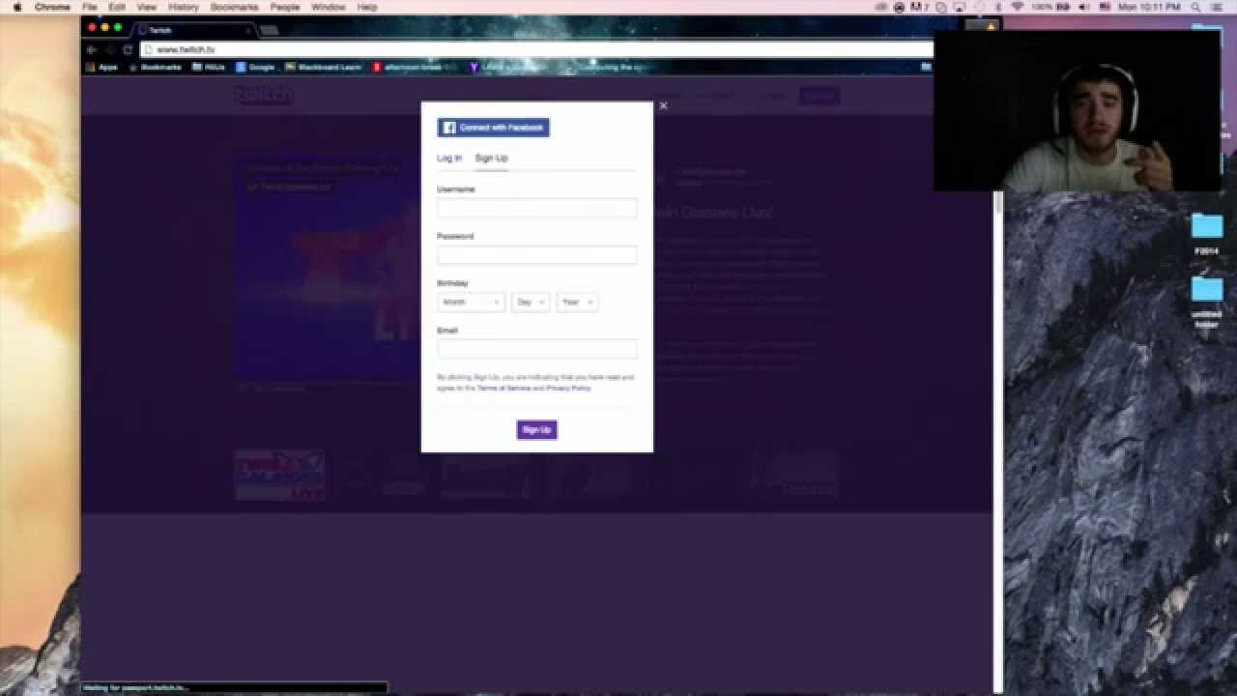Open Spotlight search magnifier icon

[x=1196, y=7]
